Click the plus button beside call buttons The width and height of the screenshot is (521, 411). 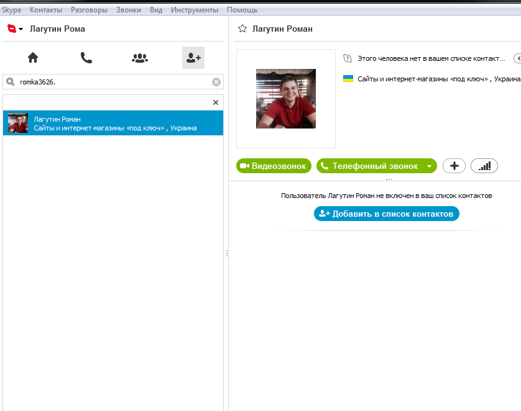click(454, 166)
